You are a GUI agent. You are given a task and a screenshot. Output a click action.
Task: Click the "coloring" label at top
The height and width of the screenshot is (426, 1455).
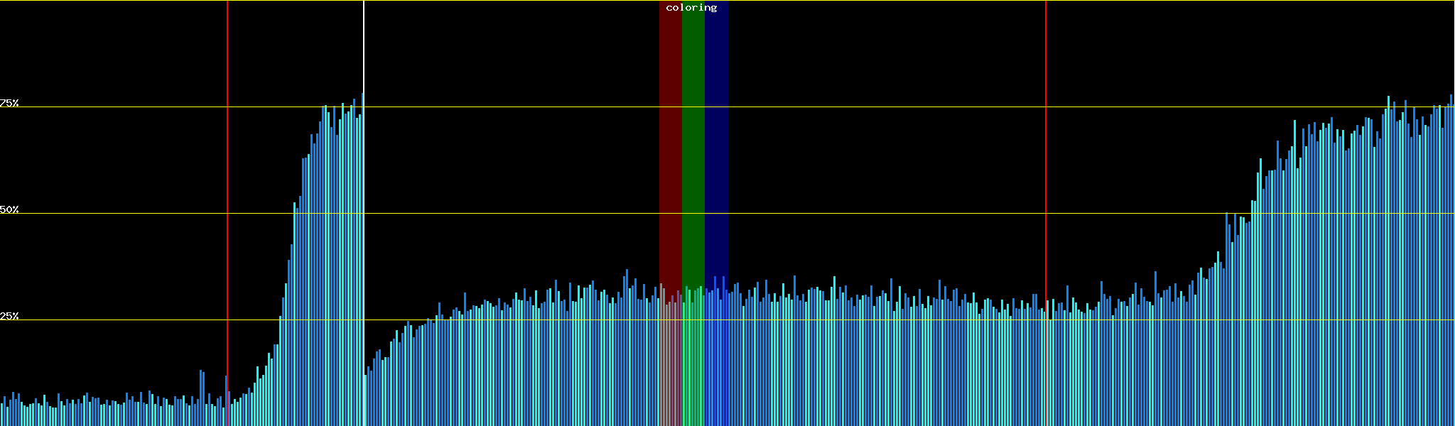tap(691, 8)
